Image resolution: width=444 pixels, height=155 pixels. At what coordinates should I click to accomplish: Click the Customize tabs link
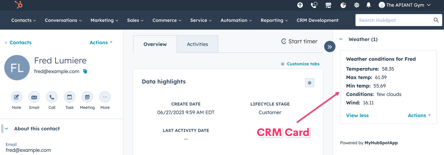tap(303, 64)
